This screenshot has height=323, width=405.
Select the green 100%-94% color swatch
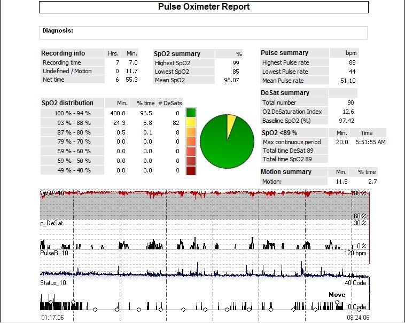(191, 113)
